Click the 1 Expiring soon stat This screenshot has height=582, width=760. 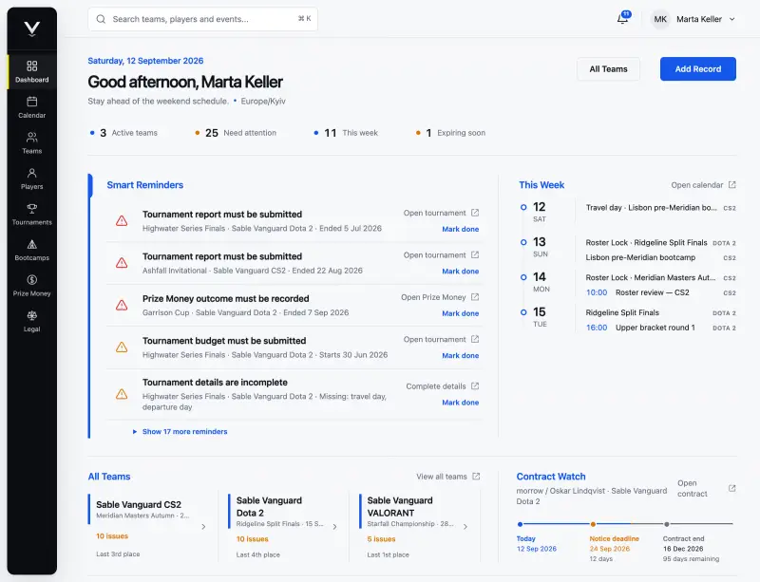coord(450,133)
